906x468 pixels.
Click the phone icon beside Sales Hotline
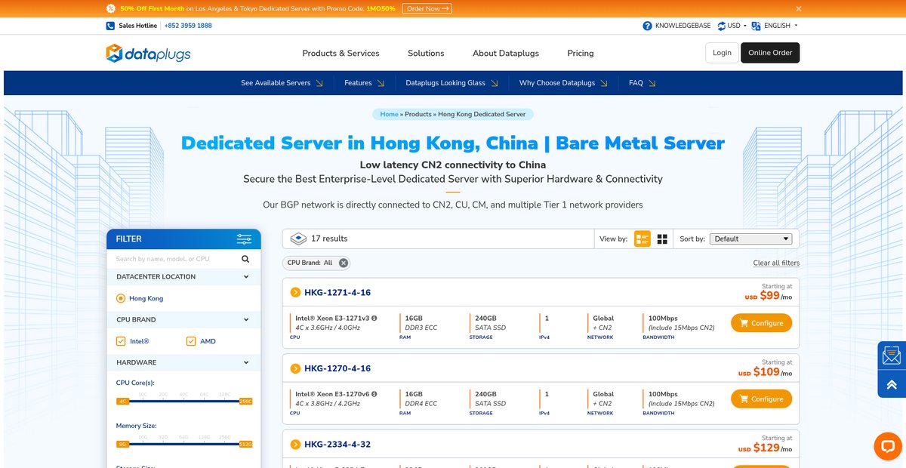110,26
